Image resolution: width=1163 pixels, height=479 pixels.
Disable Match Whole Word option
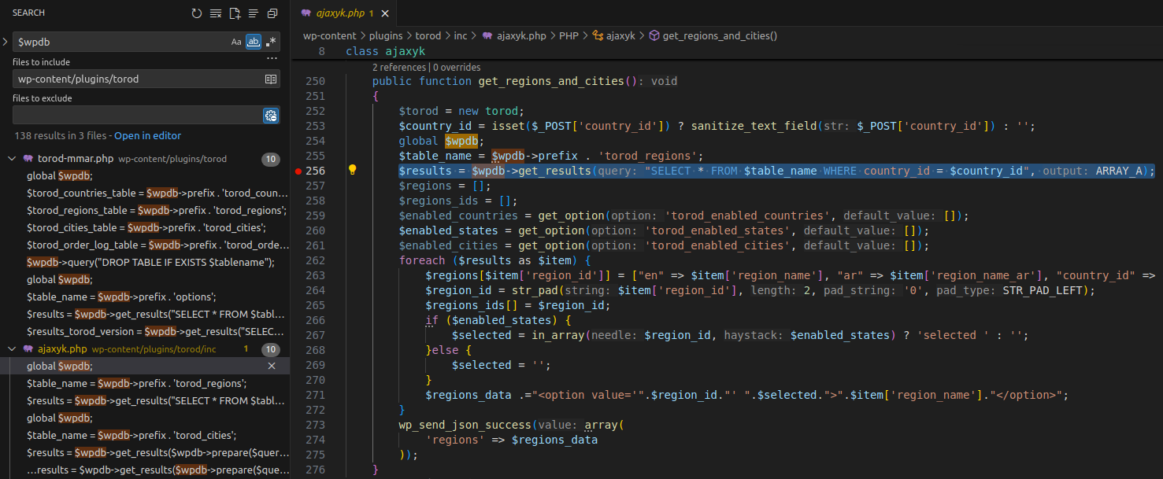(254, 42)
